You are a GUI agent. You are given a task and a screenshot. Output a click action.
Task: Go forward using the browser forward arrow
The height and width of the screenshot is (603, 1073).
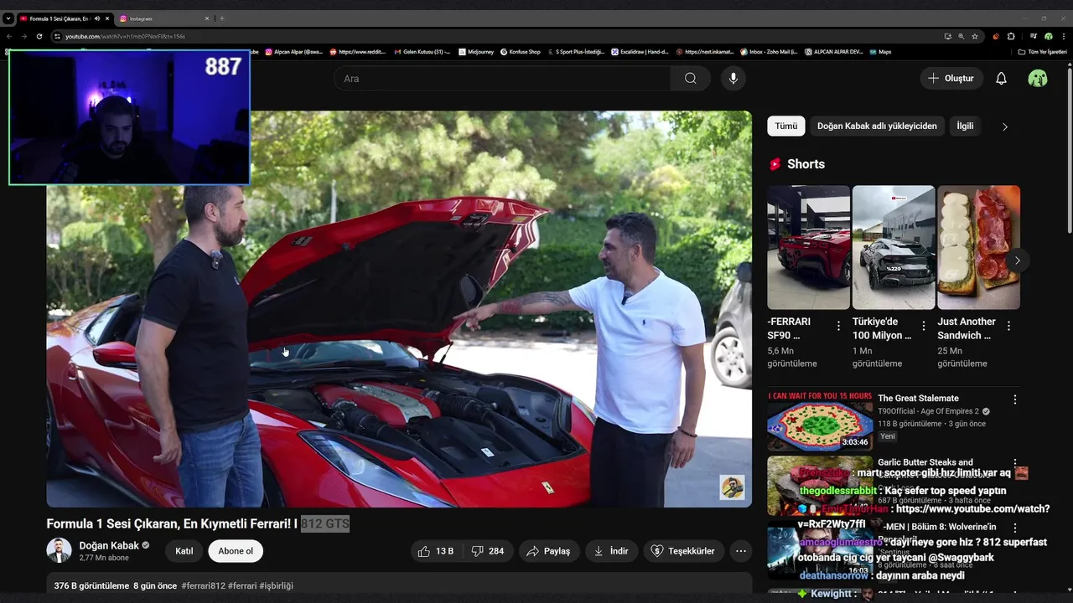pos(23,37)
